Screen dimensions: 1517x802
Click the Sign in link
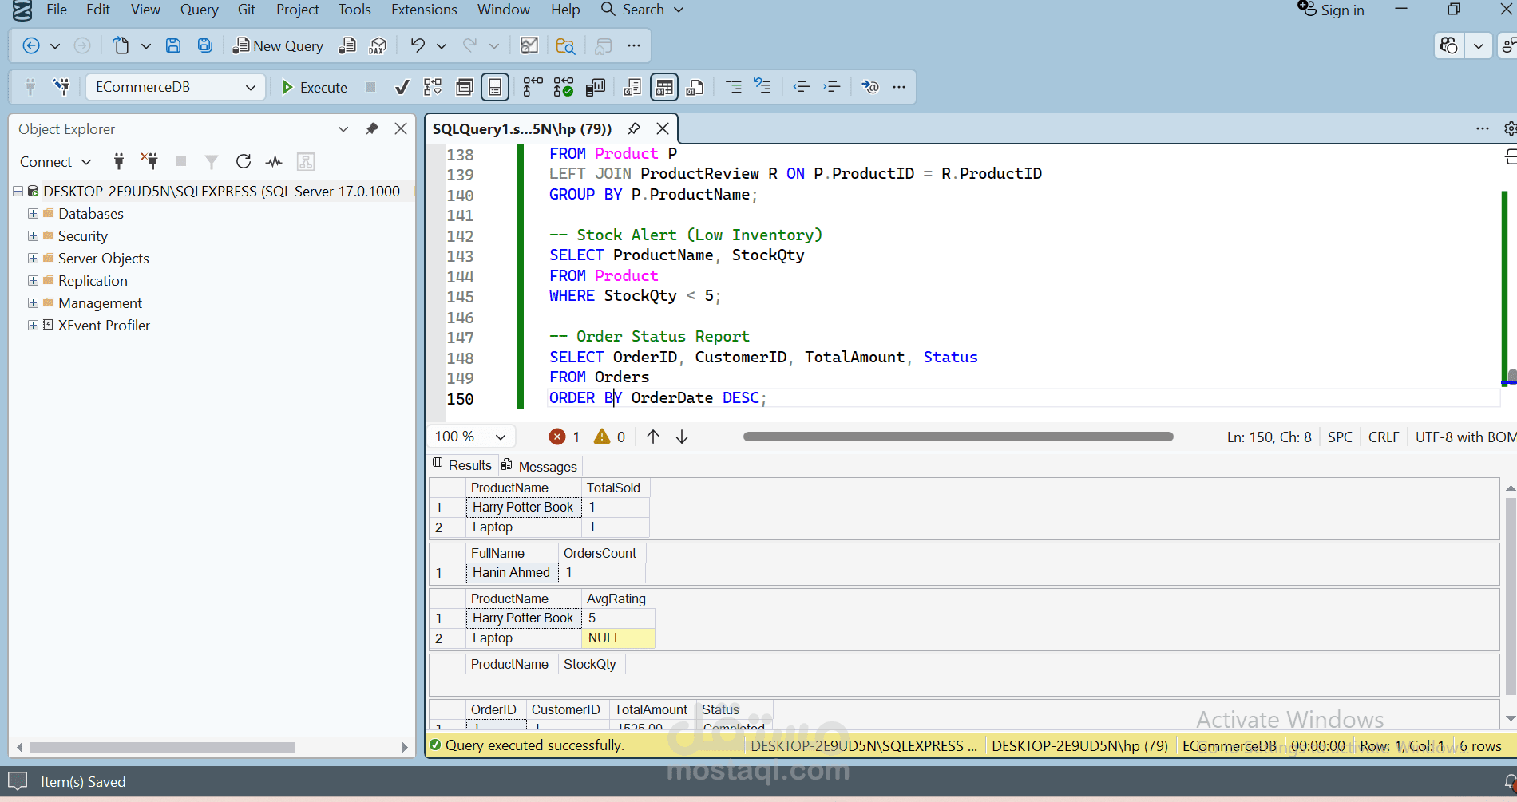pyautogui.click(x=1331, y=10)
